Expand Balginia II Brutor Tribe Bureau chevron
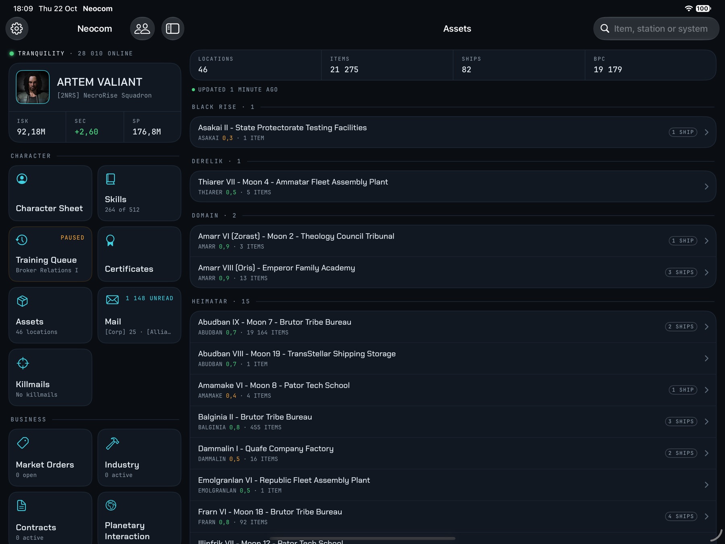The width and height of the screenshot is (725, 544). 706,421
